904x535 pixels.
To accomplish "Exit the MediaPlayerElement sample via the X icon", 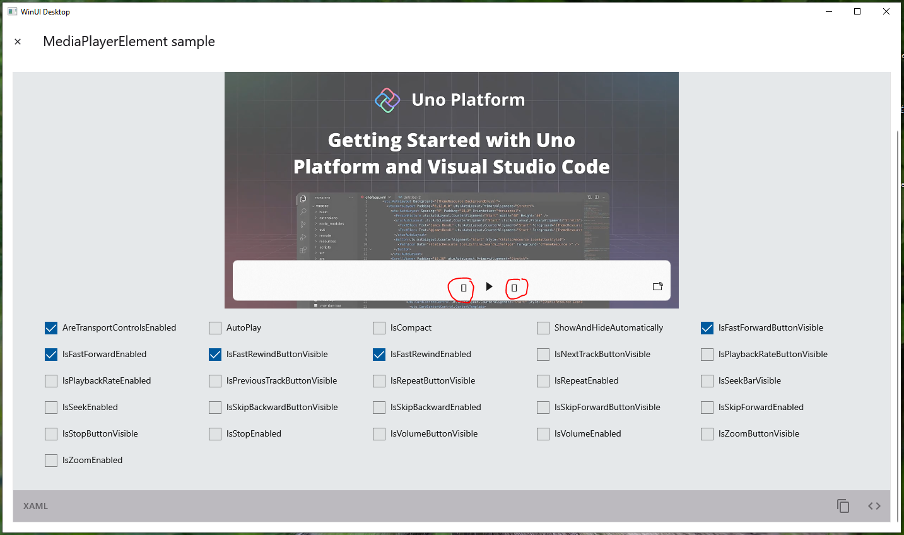I will (x=18, y=41).
